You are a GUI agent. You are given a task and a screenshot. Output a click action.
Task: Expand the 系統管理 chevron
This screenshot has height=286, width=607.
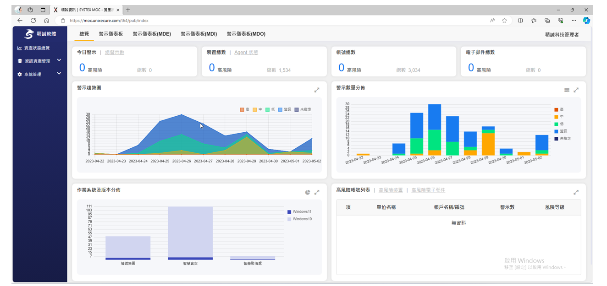59,73
